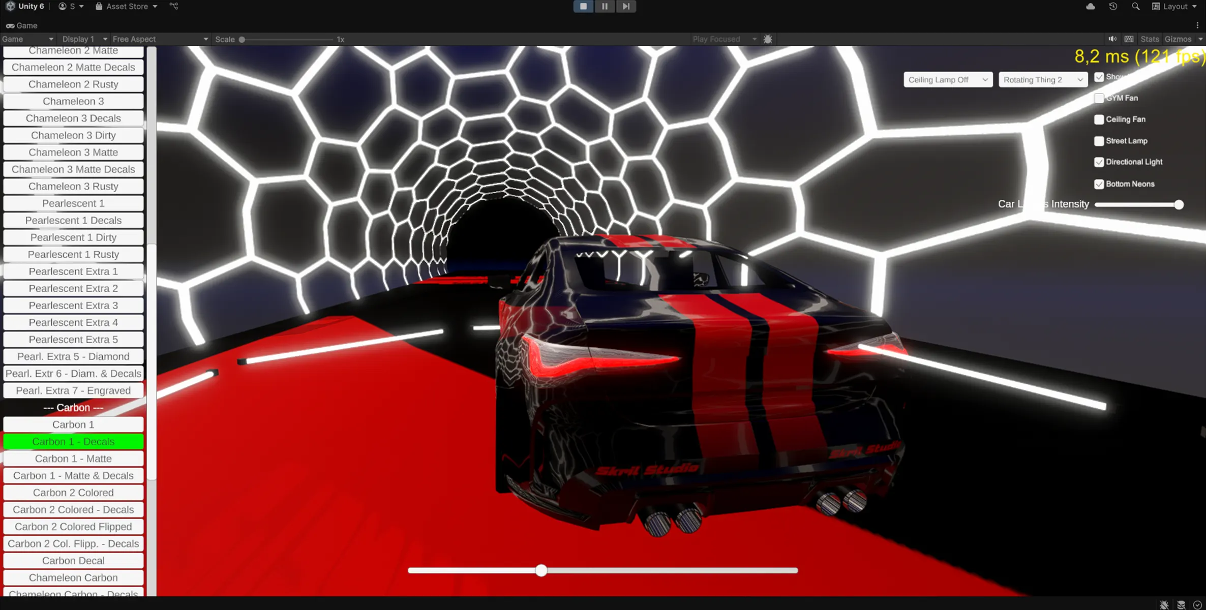Screen dimensions: 1206x610
Task: Toggle the keyboard shortcuts icon in Game toolbar
Action: 1129,39
